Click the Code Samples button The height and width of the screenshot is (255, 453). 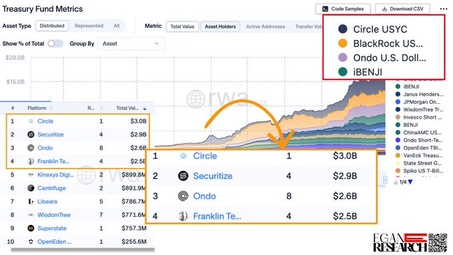tap(343, 9)
